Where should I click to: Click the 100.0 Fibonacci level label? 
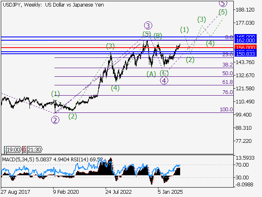226,110
